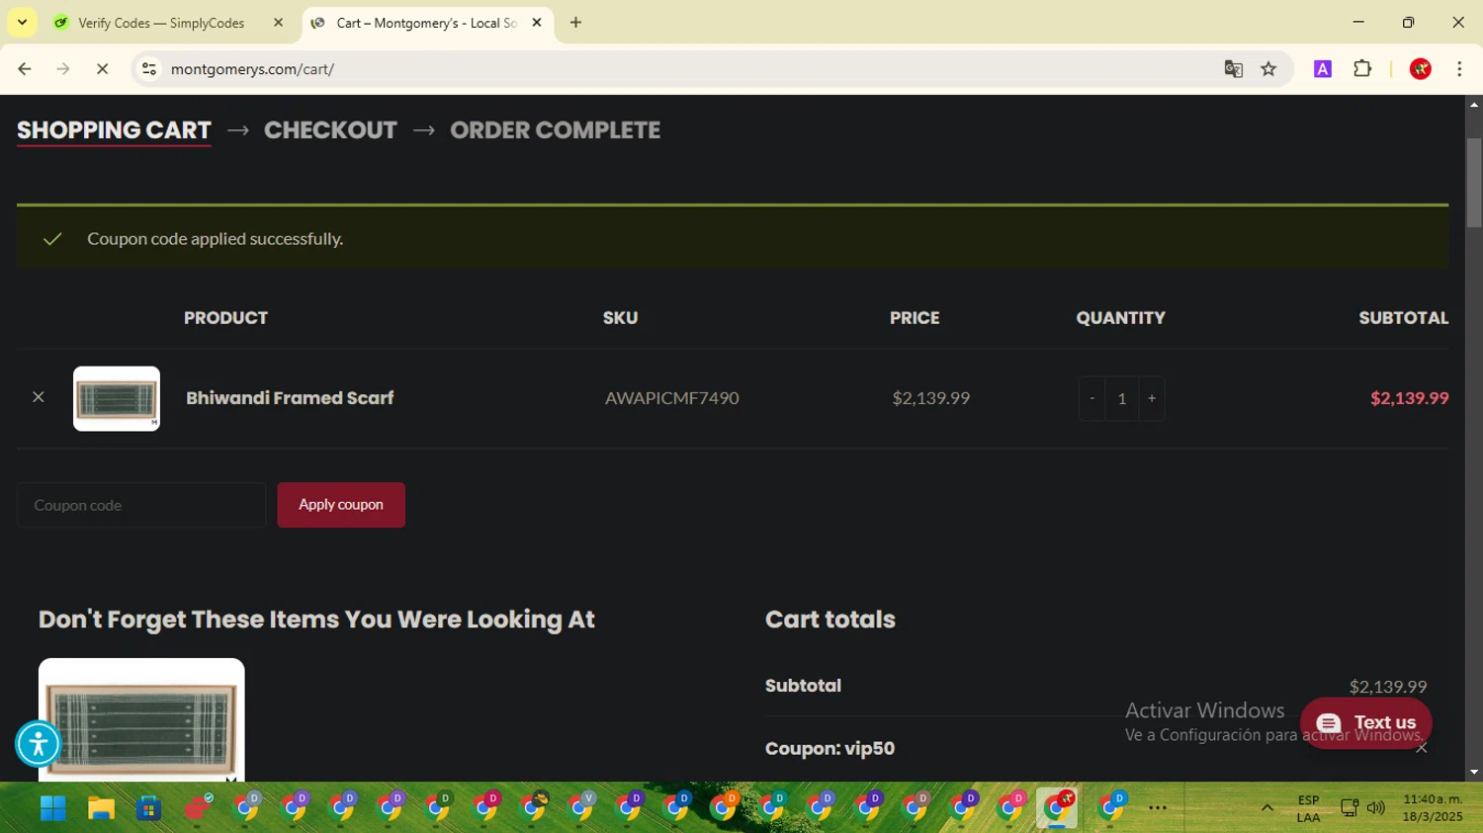Increase quantity with the plus button
The image size is (1483, 833).
point(1152,398)
